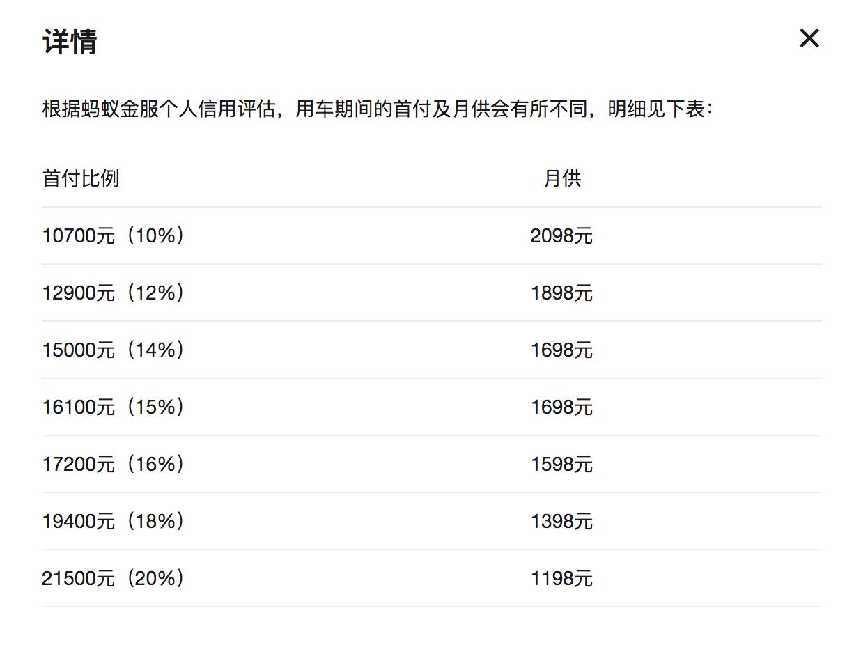This screenshot has width=854, height=645.
Task: Click the 明细见下表 text in the description
Action: pyautogui.click(x=656, y=109)
